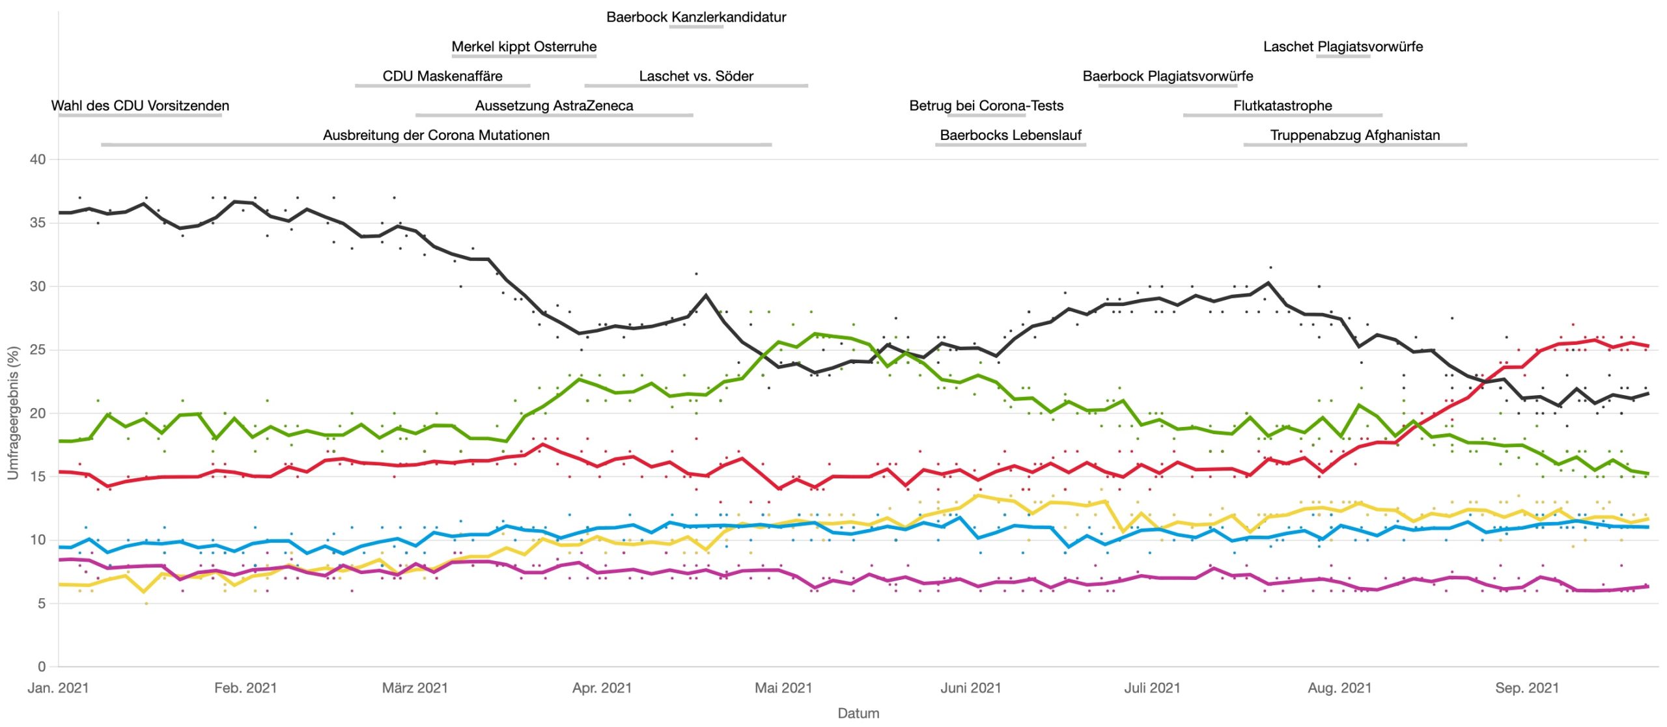Click the 'Sep. 2021' x-axis tick label
1667x727 pixels.
[1527, 688]
